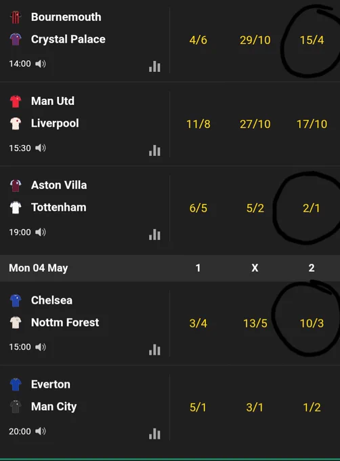Click audio speaker icon beside 20:00
This screenshot has height=461, width=340.
(41, 431)
